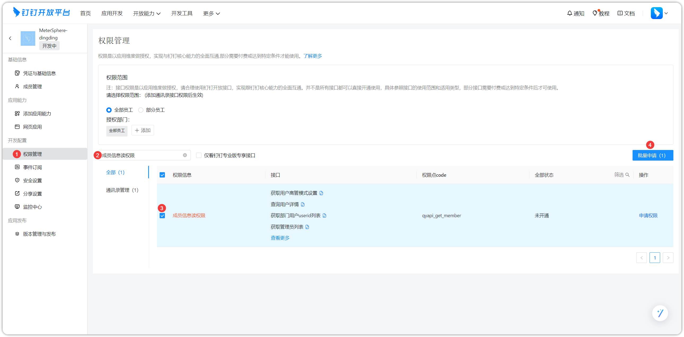Click the filter search icon in 全部状态 column
Screen dimensions: 684x337
pos(628,175)
